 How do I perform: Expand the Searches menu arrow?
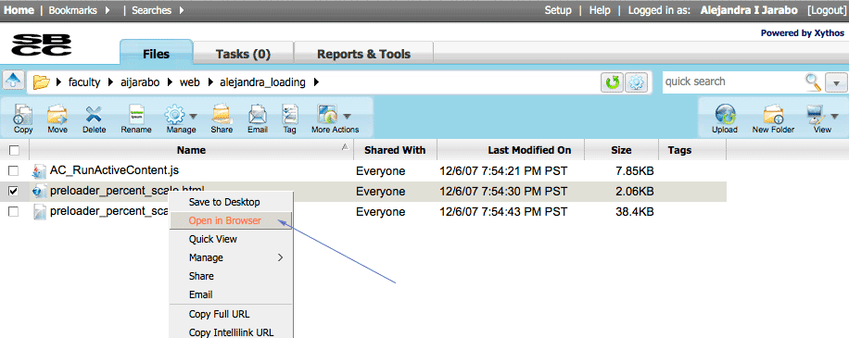tap(181, 10)
